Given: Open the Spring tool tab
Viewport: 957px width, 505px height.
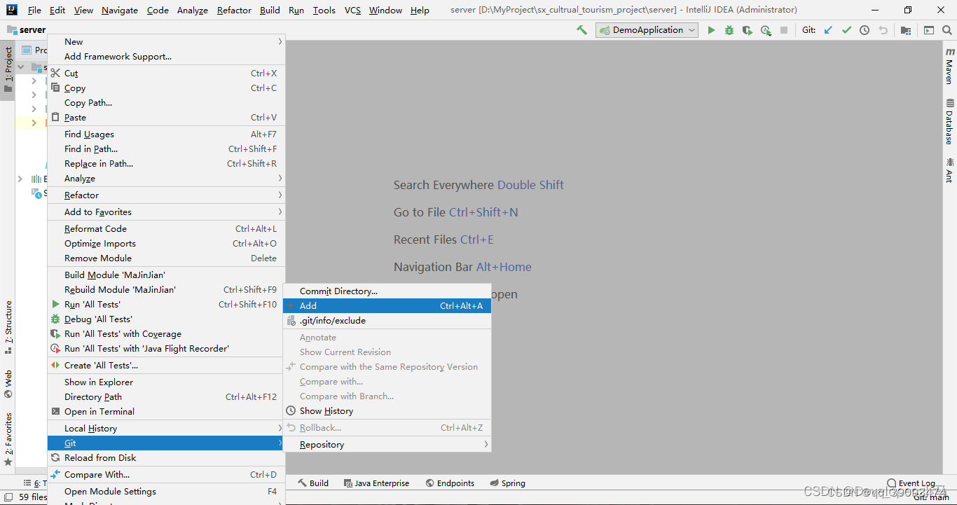Looking at the screenshot, I should pyautogui.click(x=507, y=483).
